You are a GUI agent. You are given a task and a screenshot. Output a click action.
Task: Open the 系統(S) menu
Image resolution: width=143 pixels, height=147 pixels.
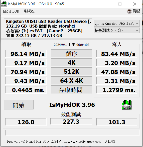tap(30, 11)
